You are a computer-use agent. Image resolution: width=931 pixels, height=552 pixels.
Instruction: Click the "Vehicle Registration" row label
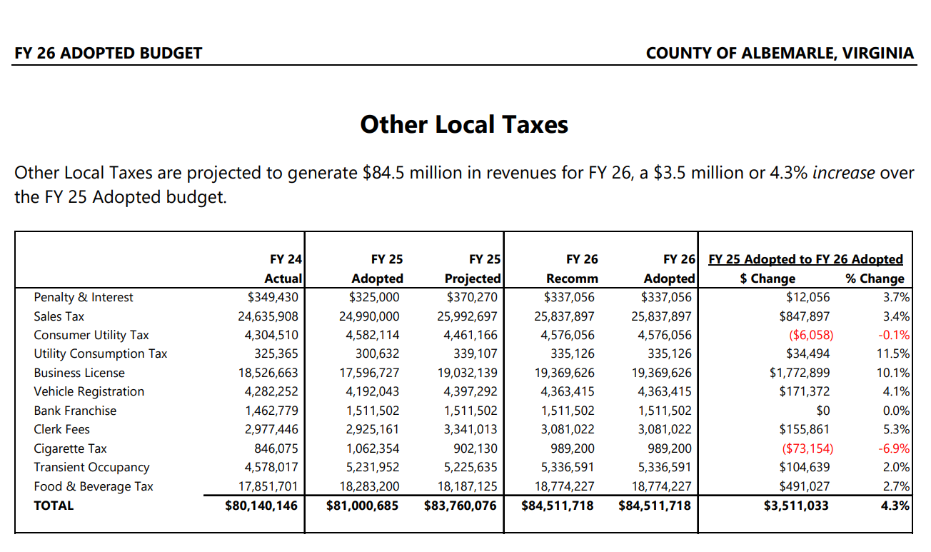[x=89, y=391]
